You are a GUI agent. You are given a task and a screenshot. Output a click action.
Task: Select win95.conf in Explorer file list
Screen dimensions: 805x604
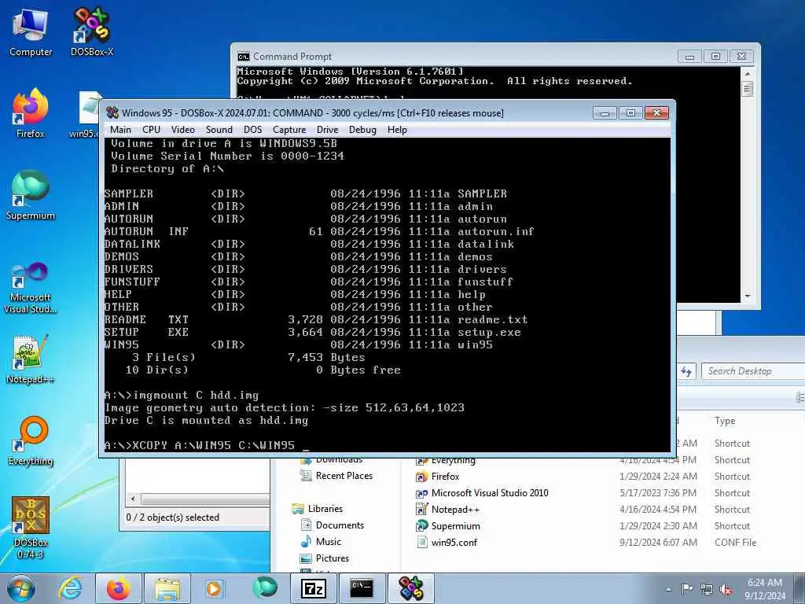(447, 542)
